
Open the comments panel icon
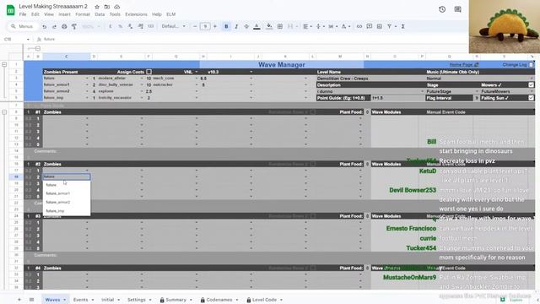coord(457,9)
